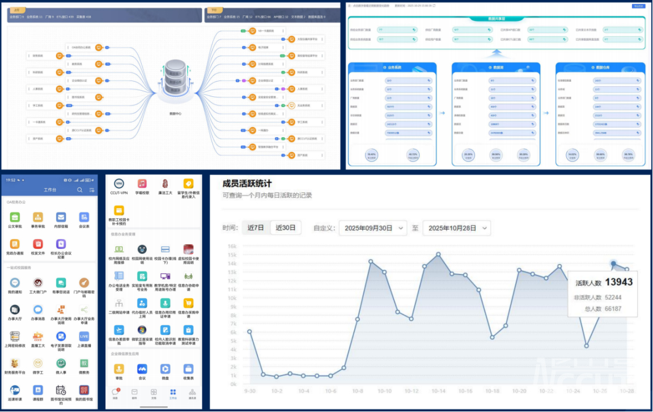The height and width of the screenshot is (412, 653).
Task: Select the 近30日 time range option
Action: [x=286, y=228]
